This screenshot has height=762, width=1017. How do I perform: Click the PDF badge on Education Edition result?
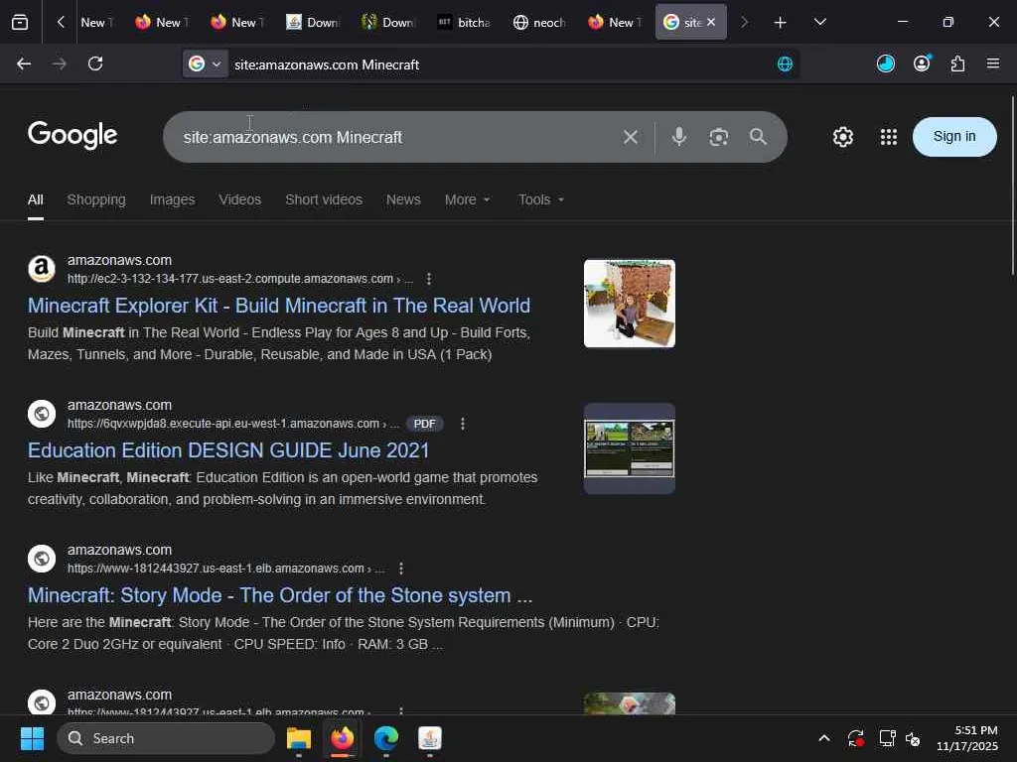click(425, 424)
